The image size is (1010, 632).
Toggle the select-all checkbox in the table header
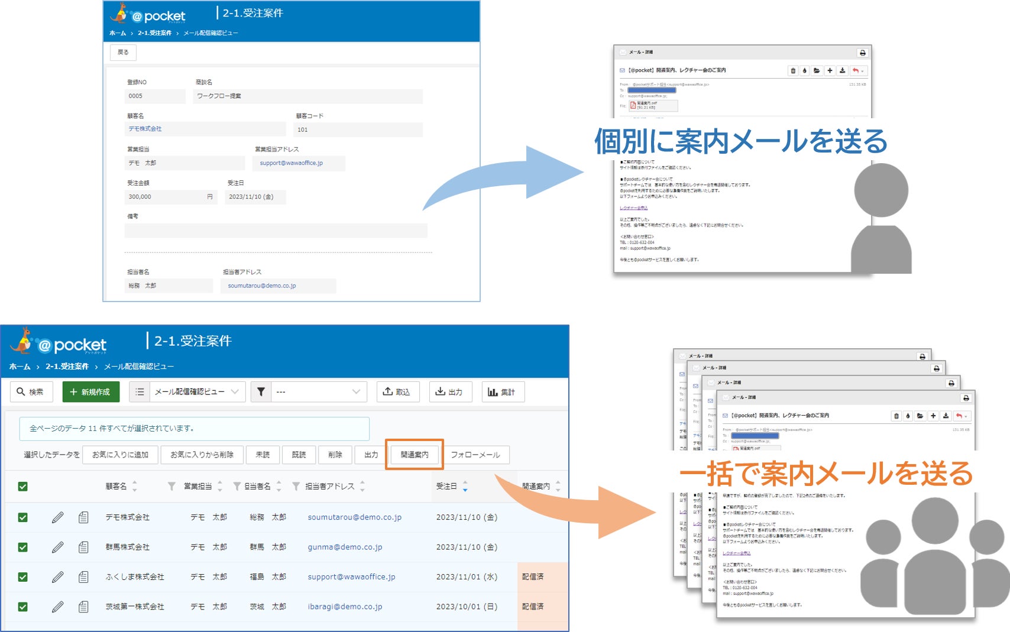click(x=22, y=487)
